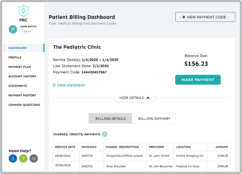Open the Statements sidebar item
The height and width of the screenshot is (174, 242).
(x=17, y=86)
